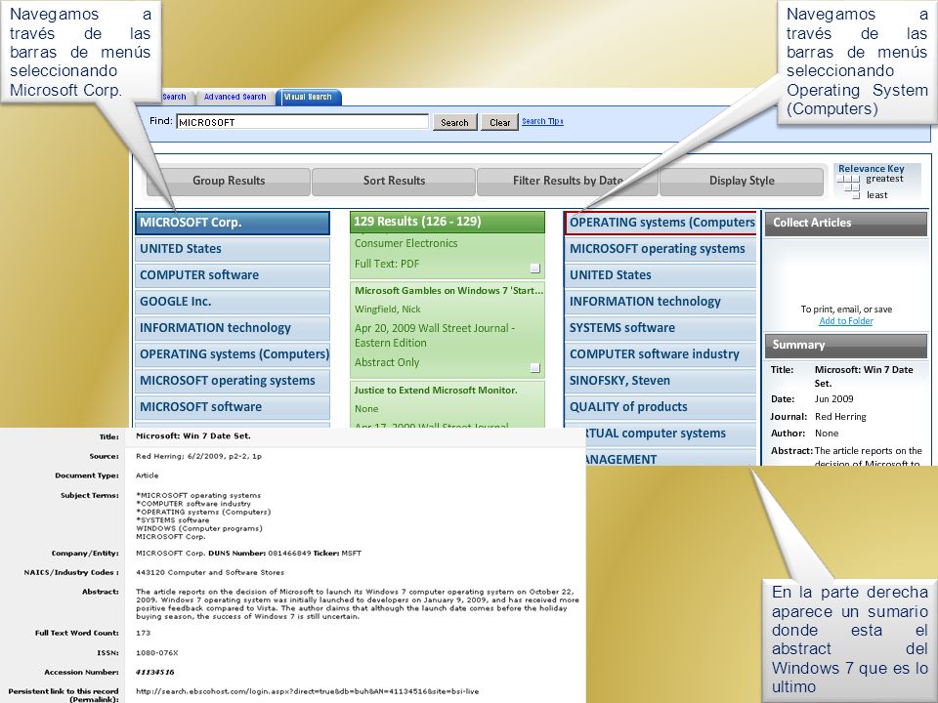The image size is (938, 703).
Task: Click the summary date Jun 2009
Action: pyautogui.click(x=833, y=398)
